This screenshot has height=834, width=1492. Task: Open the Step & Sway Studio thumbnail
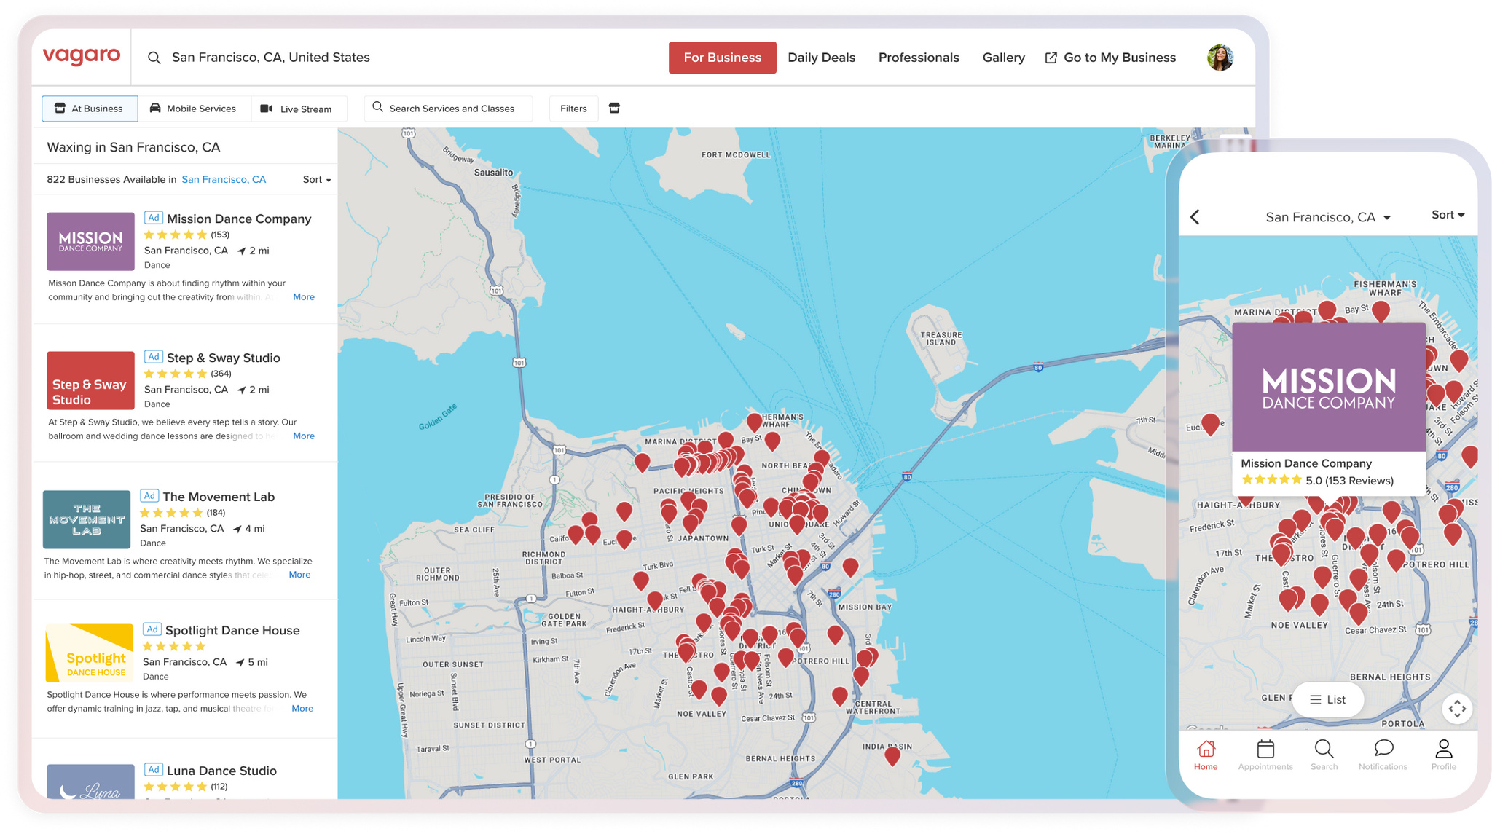(x=90, y=380)
